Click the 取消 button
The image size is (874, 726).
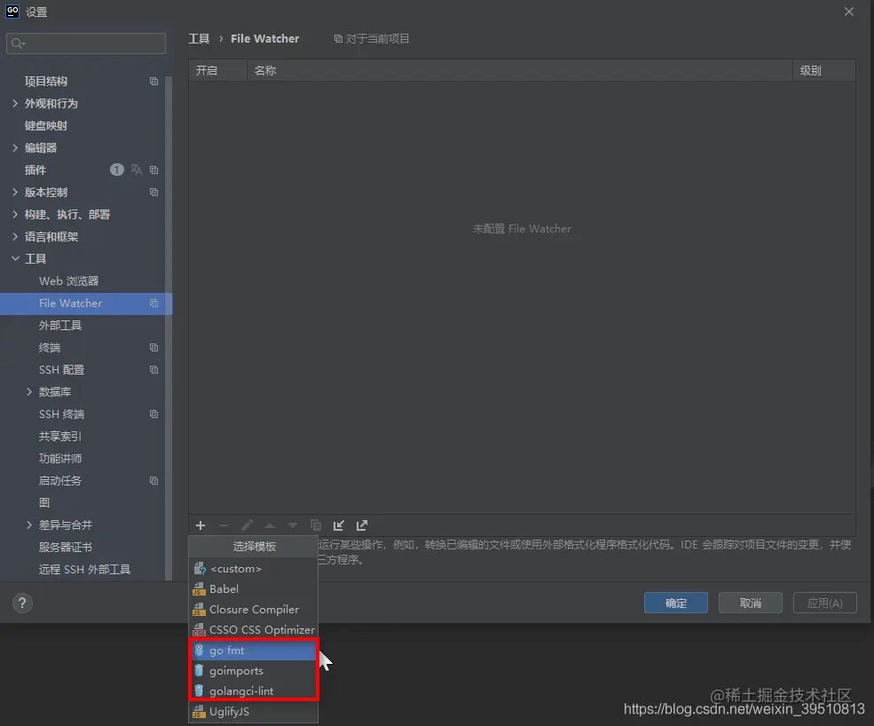pos(751,603)
